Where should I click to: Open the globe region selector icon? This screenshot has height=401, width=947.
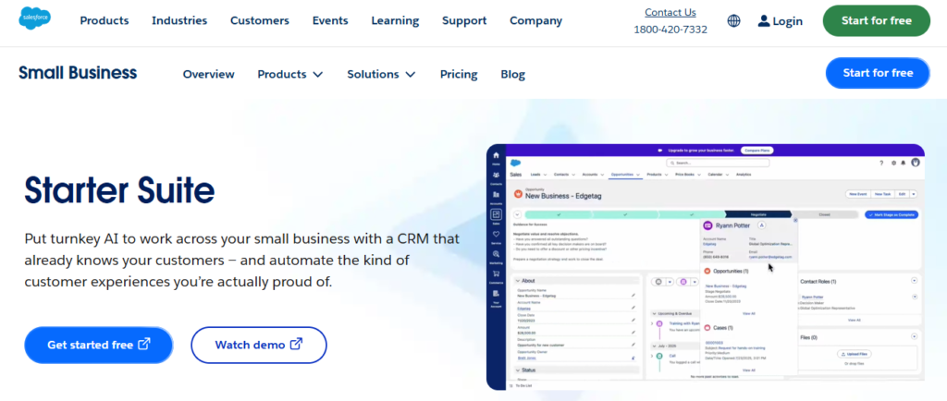point(733,21)
